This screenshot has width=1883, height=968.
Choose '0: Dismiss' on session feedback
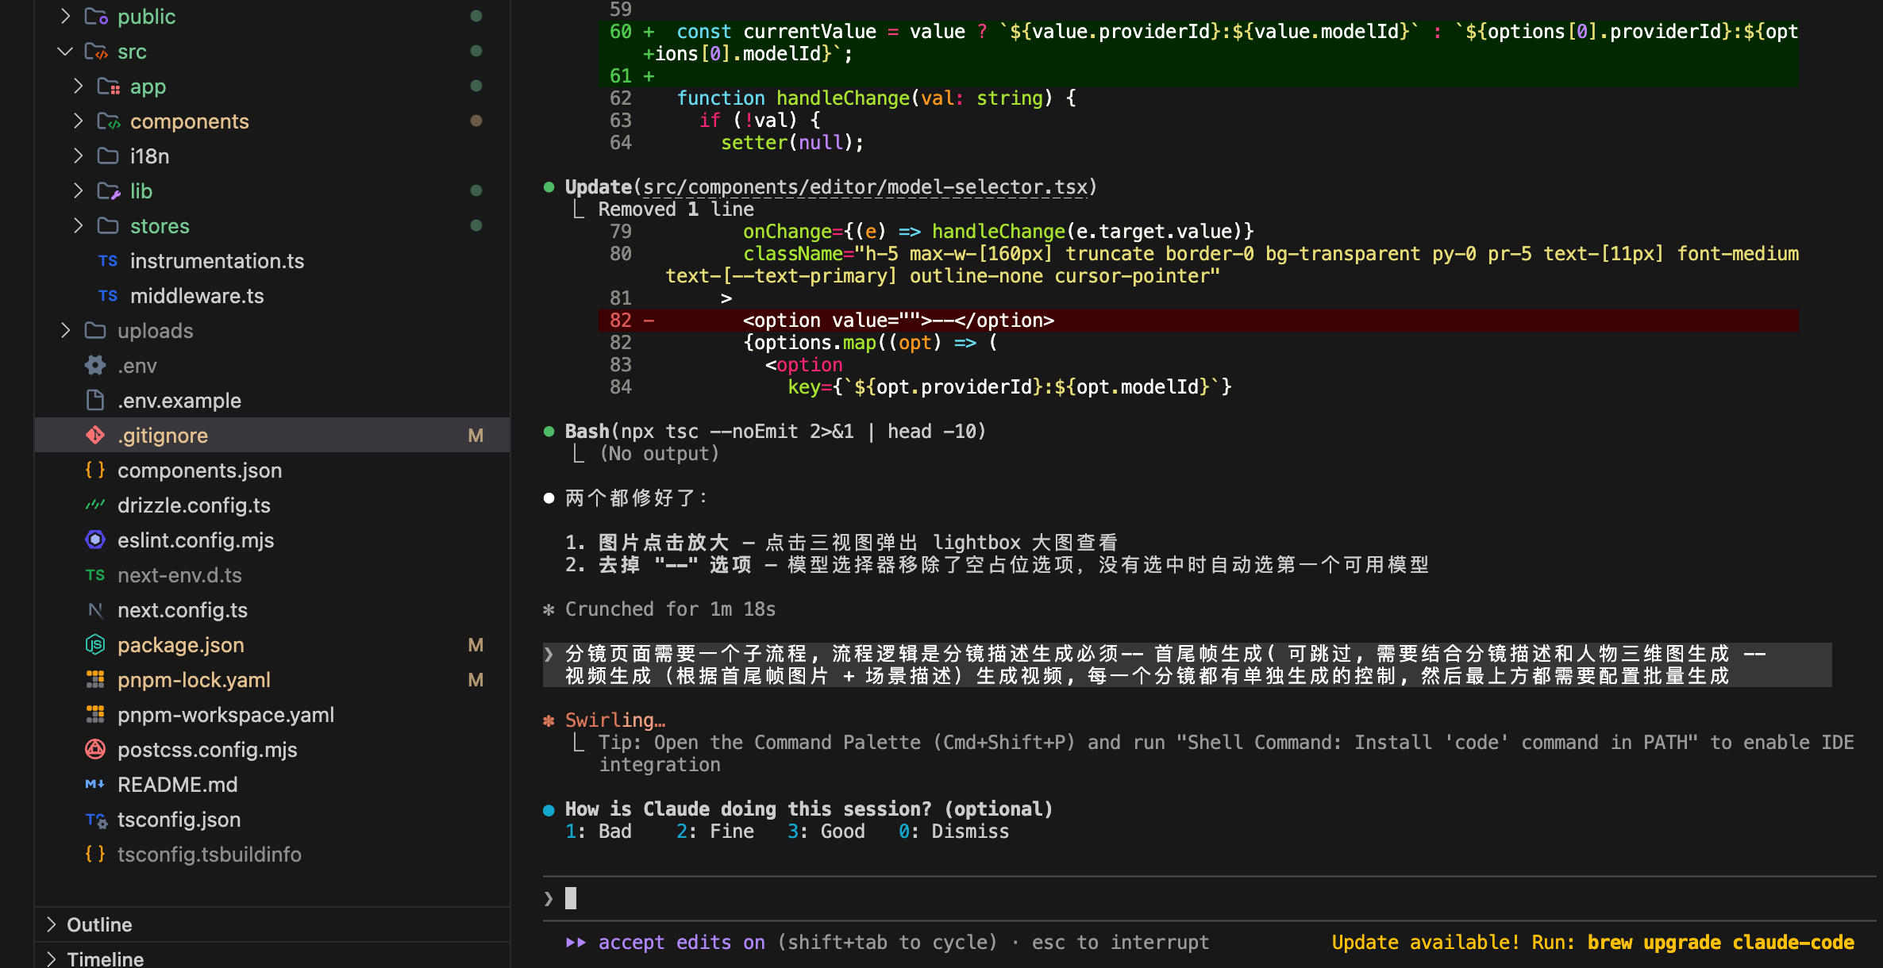pos(953,832)
